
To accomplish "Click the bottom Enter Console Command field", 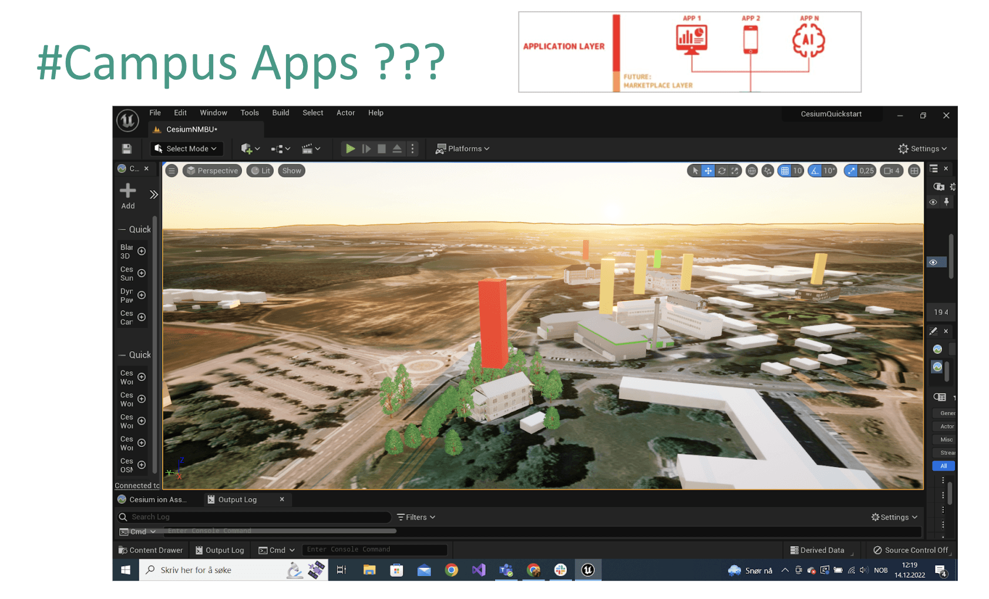I will pyautogui.click(x=375, y=550).
